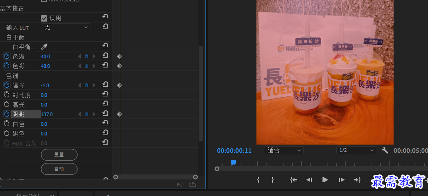Toggle the 曝光 stopwatch animation

click(6, 85)
